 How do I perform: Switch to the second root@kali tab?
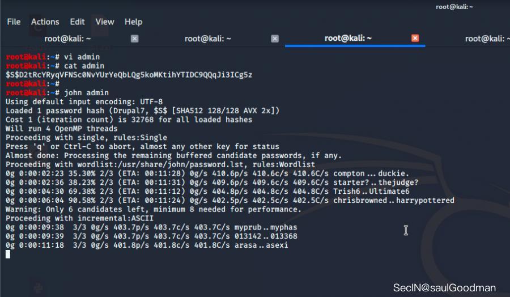coord(208,39)
